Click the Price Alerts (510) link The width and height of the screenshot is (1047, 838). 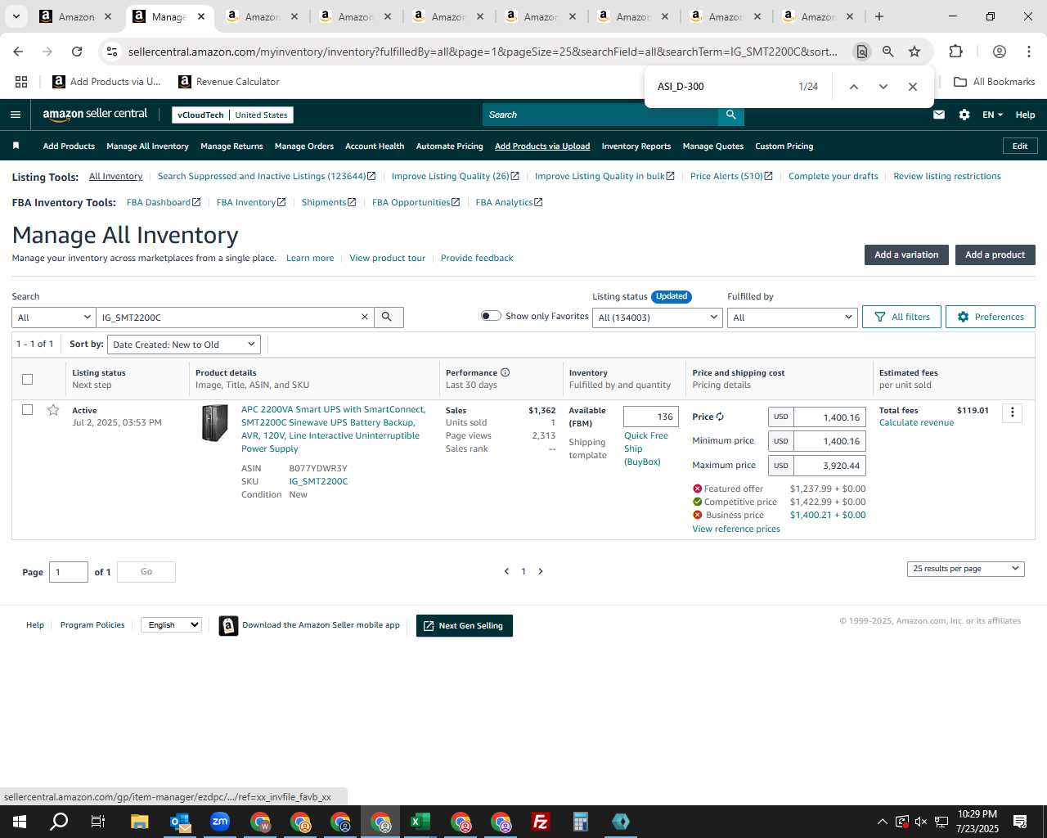(x=731, y=176)
